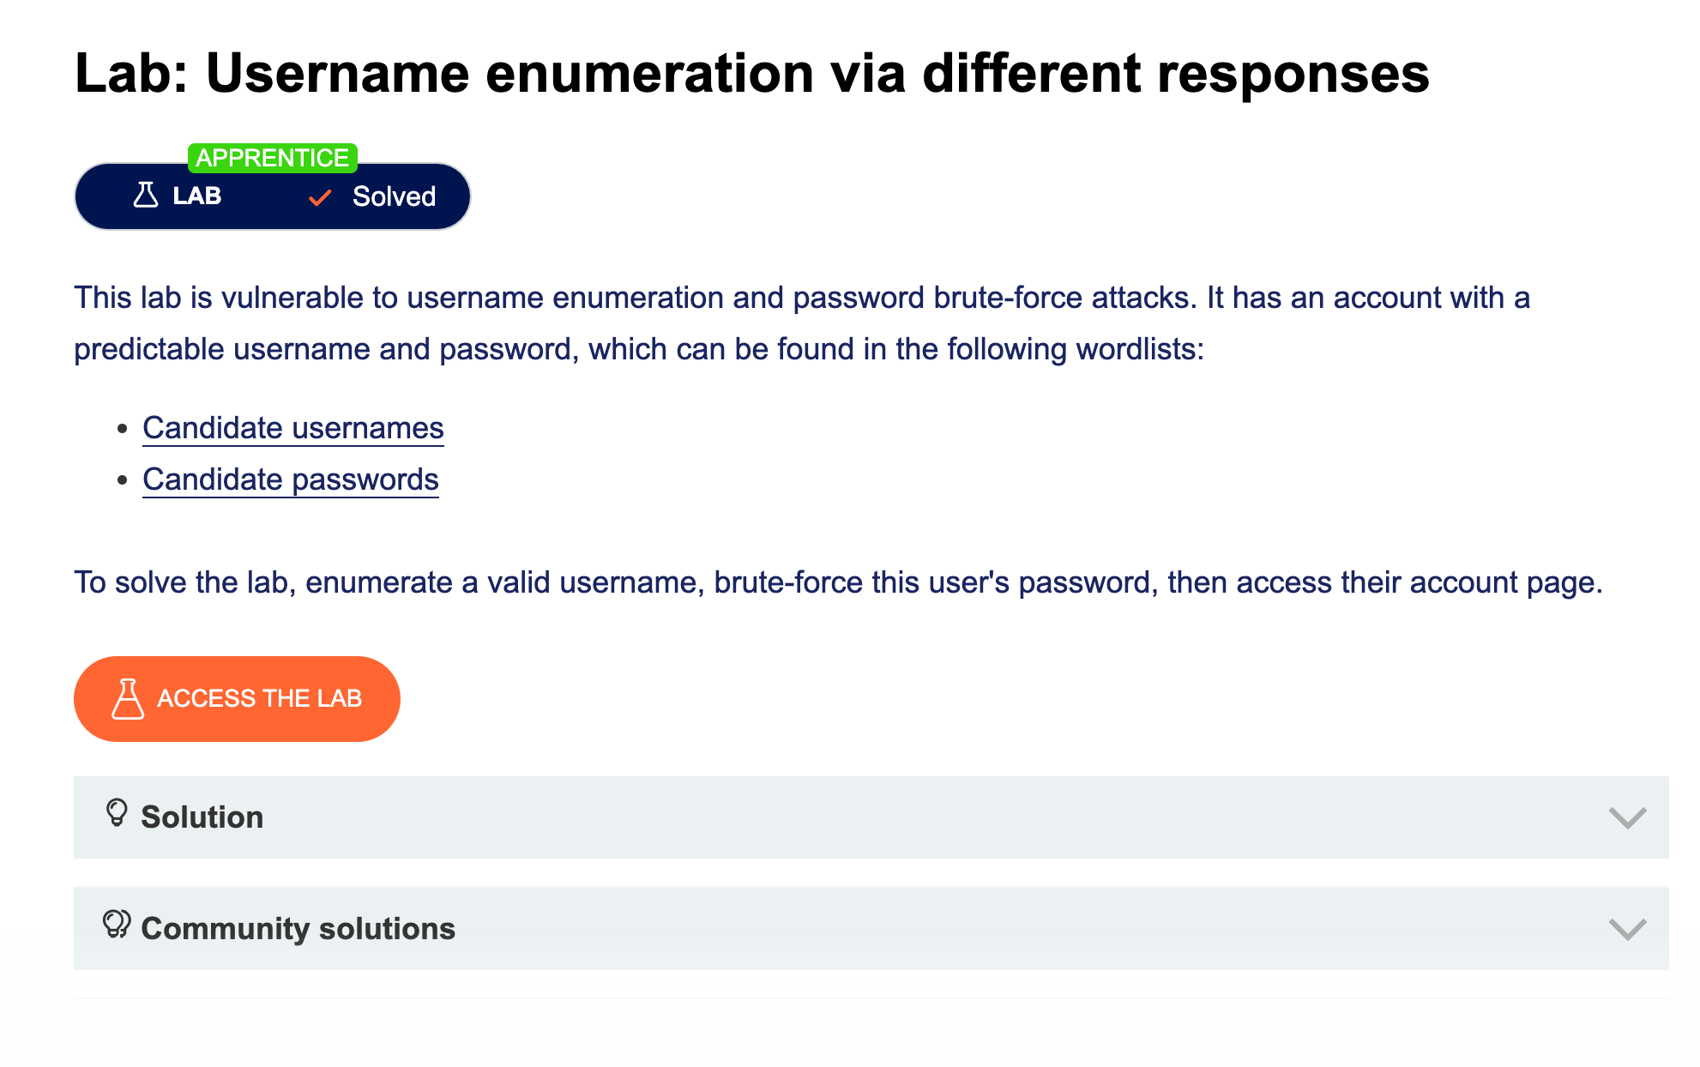1700x1067 pixels.
Task: Click the bullet before Candidate passwords
Action: tap(123, 479)
